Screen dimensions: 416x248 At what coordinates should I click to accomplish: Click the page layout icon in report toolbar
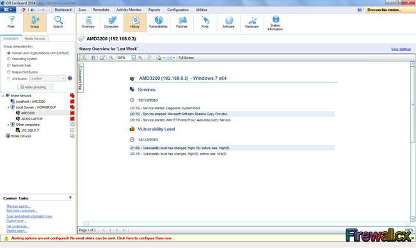[150, 58]
